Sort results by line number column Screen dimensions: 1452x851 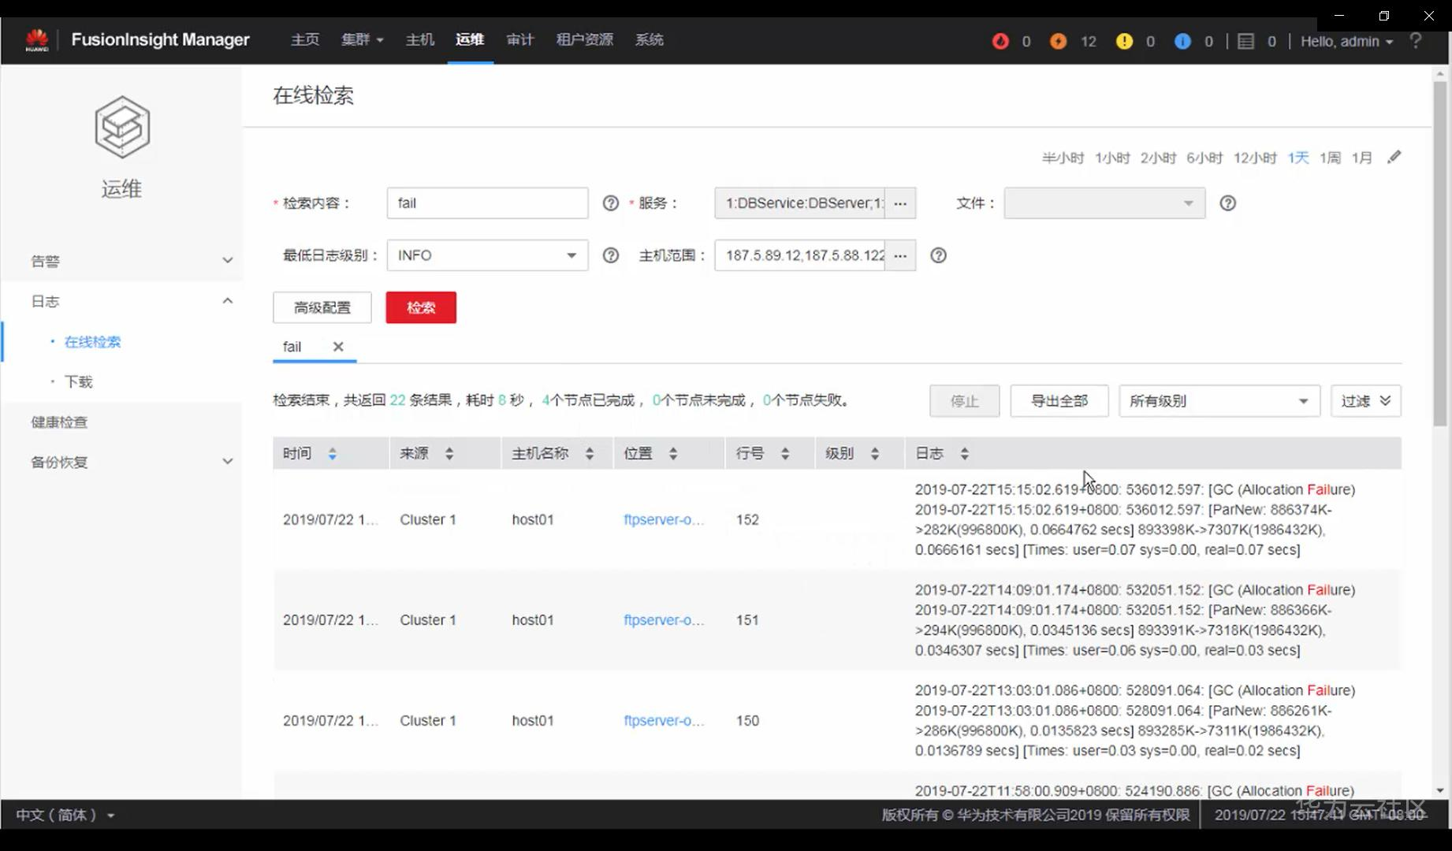[x=785, y=454]
